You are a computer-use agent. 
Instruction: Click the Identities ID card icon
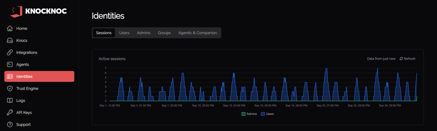(10, 76)
